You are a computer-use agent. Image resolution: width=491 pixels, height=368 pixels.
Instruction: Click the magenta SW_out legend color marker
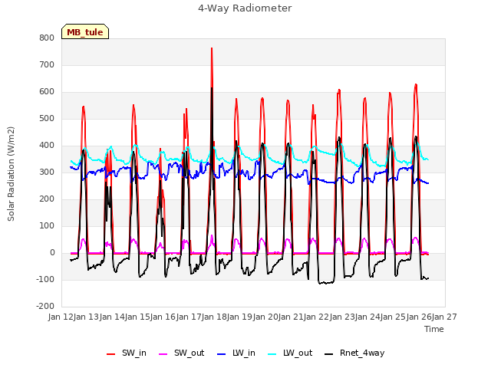tap(163, 354)
